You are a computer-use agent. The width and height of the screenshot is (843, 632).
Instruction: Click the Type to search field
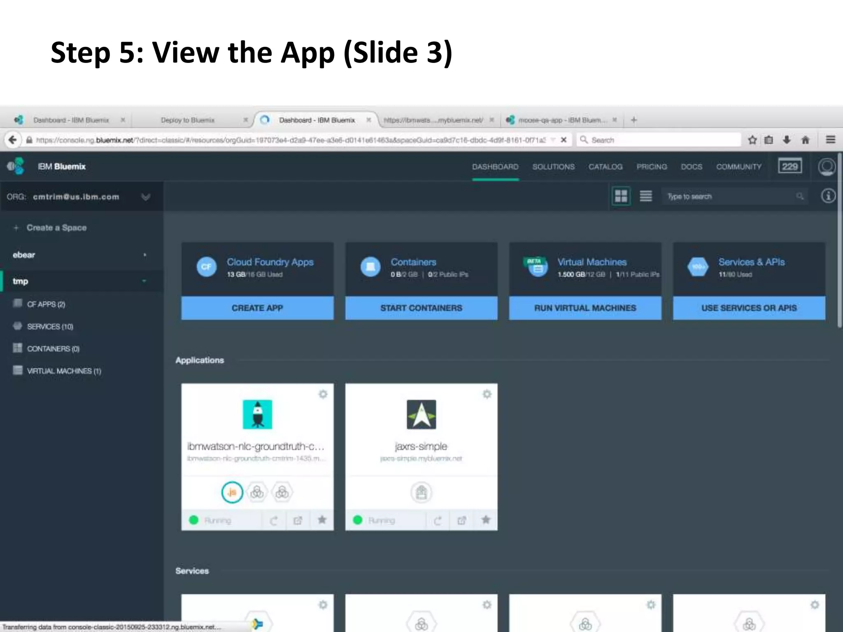click(x=735, y=196)
